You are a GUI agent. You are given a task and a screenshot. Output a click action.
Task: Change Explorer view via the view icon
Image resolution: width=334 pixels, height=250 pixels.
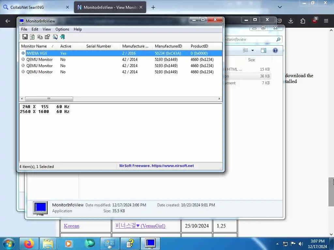pos(246,50)
